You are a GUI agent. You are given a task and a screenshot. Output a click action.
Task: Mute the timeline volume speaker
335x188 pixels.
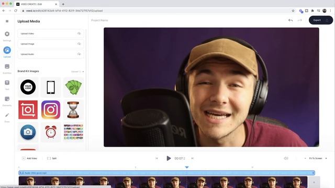[x=286, y=158]
